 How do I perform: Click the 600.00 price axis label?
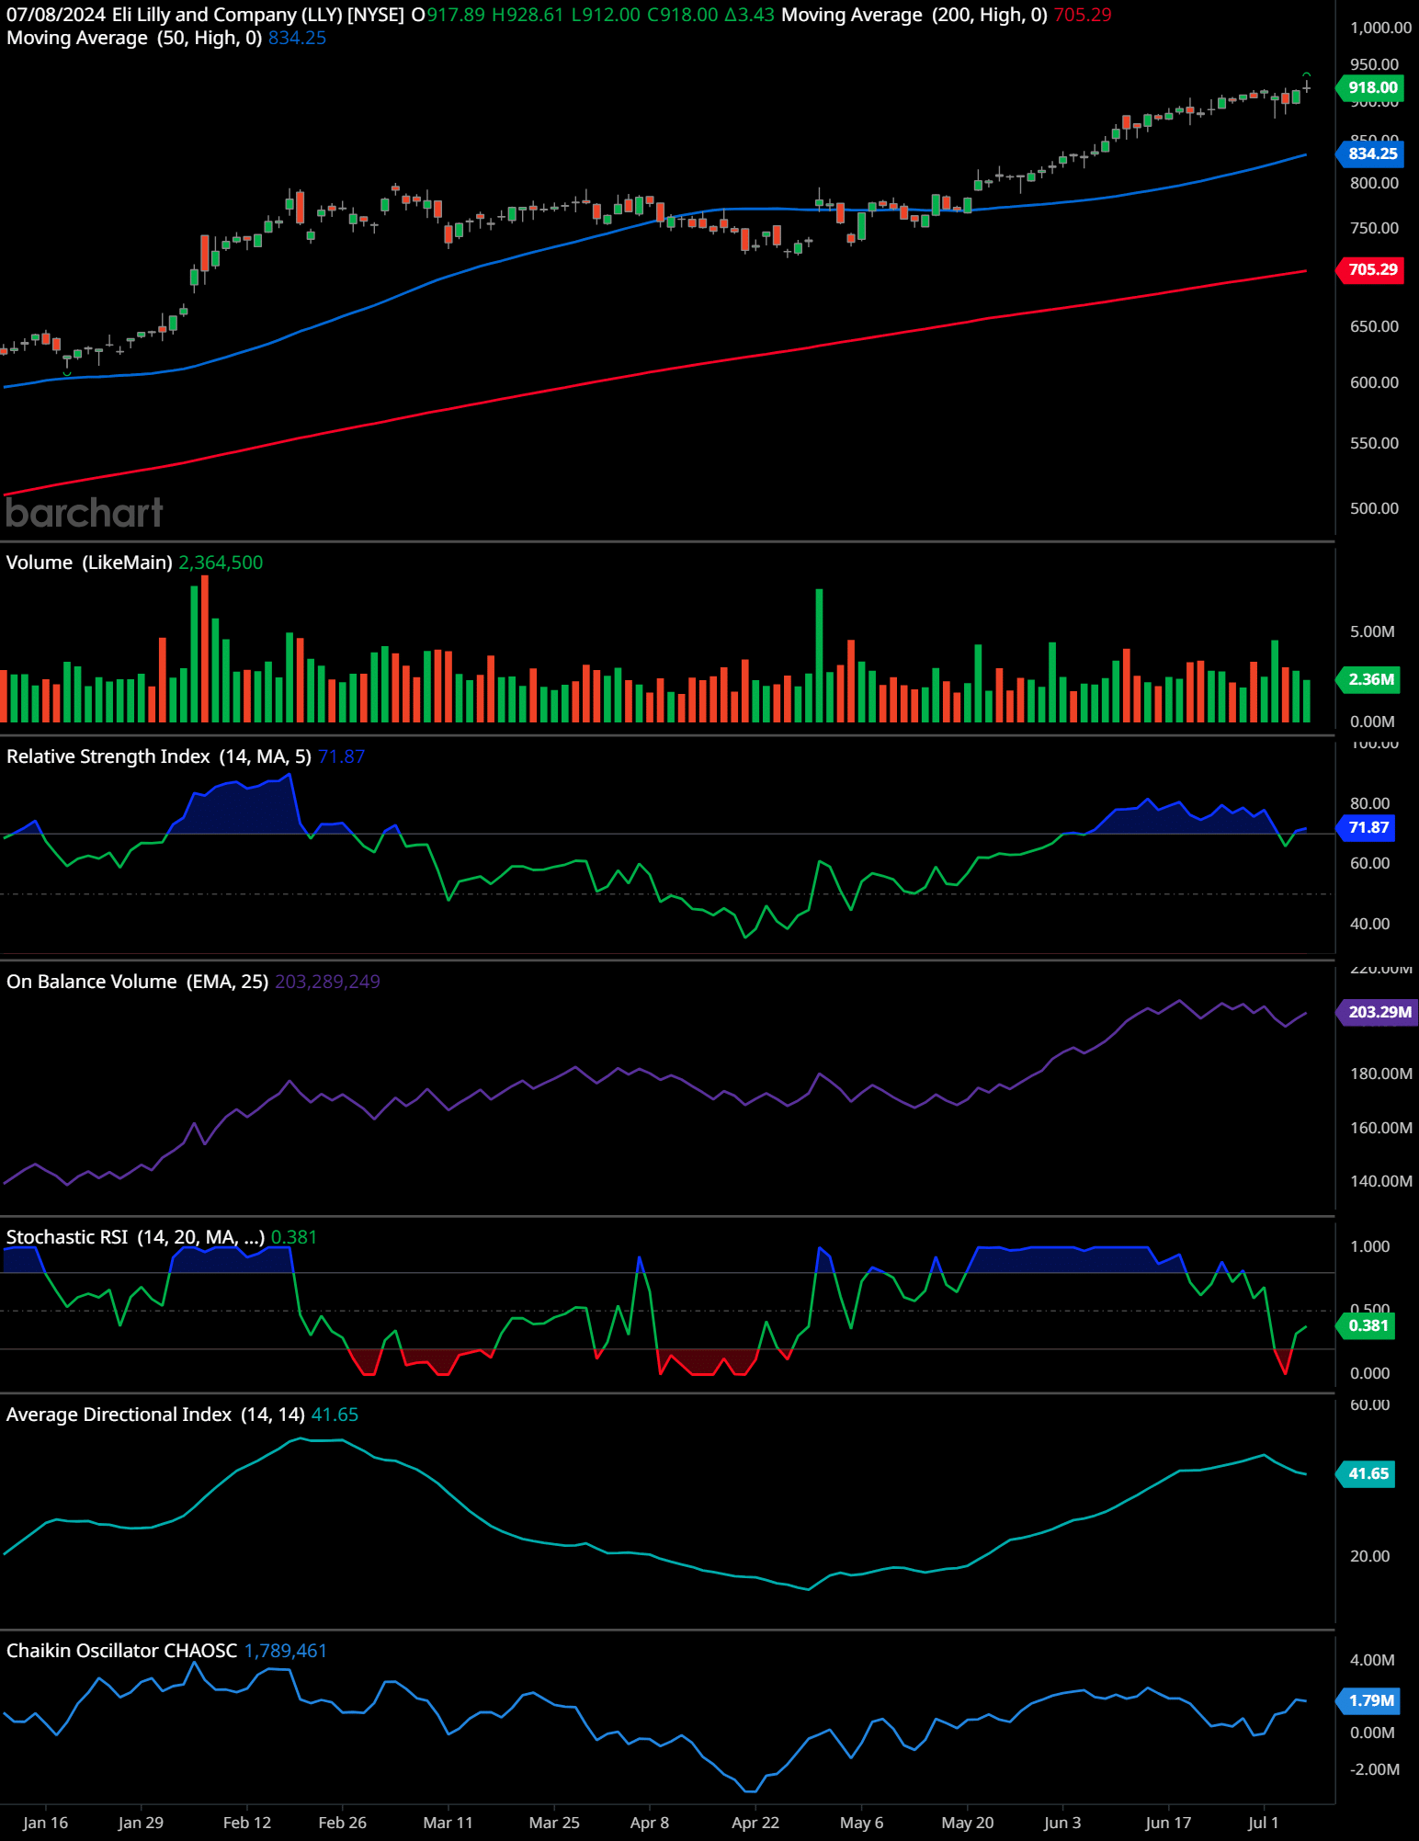(x=1374, y=382)
